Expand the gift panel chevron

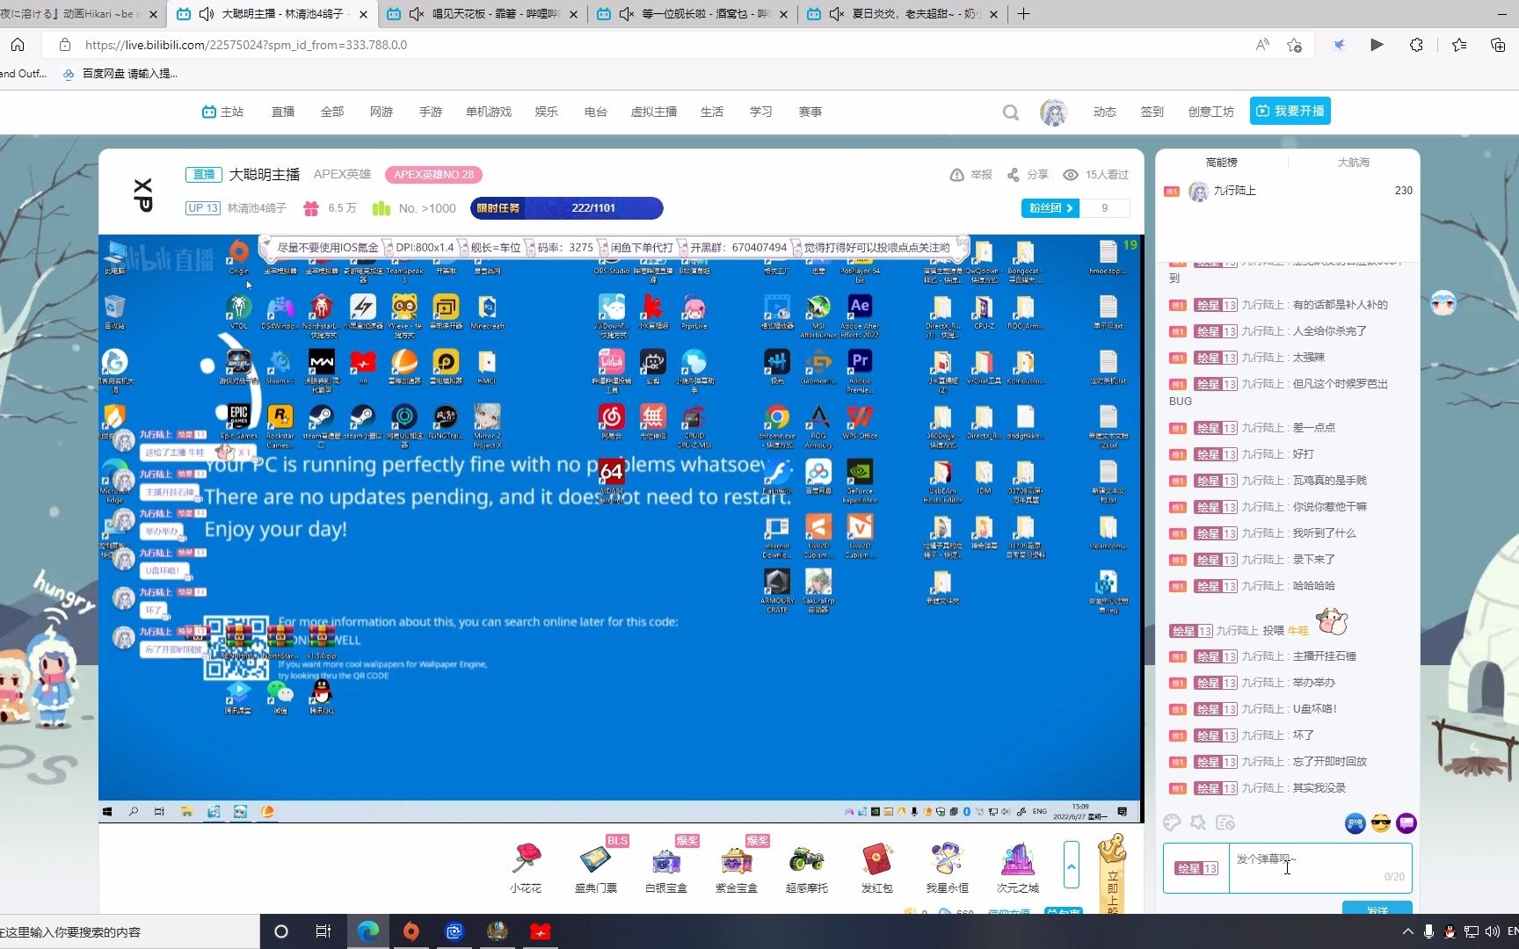[x=1071, y=866]
